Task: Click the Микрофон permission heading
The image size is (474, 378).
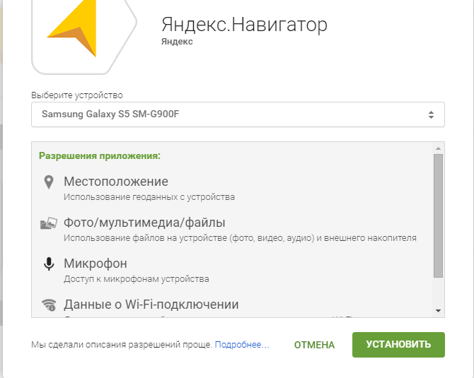Action: coord(96,264)
